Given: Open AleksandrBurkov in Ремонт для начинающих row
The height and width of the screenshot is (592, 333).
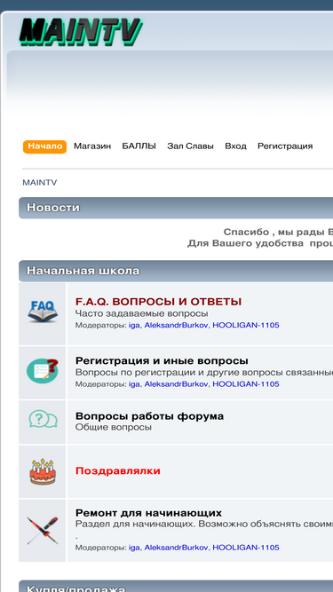Looking at the screenshot, I should point(176,548).
